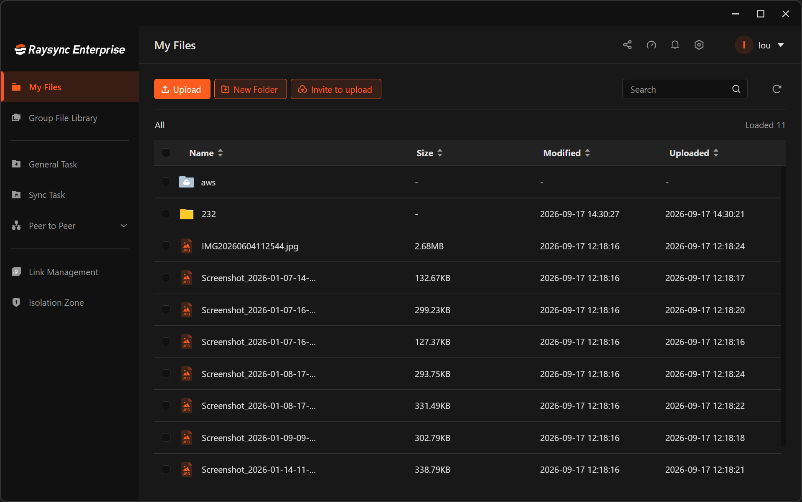Click the Raysync Enterprise logo
This screenshot has width=802, height=502.
tap(70, 50)
